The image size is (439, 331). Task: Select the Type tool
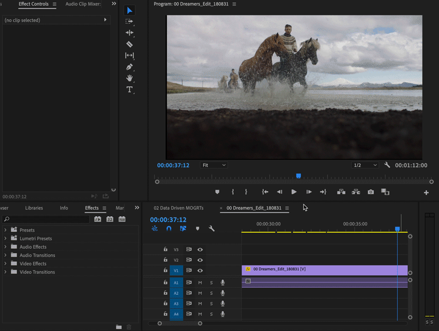[130, 89]
